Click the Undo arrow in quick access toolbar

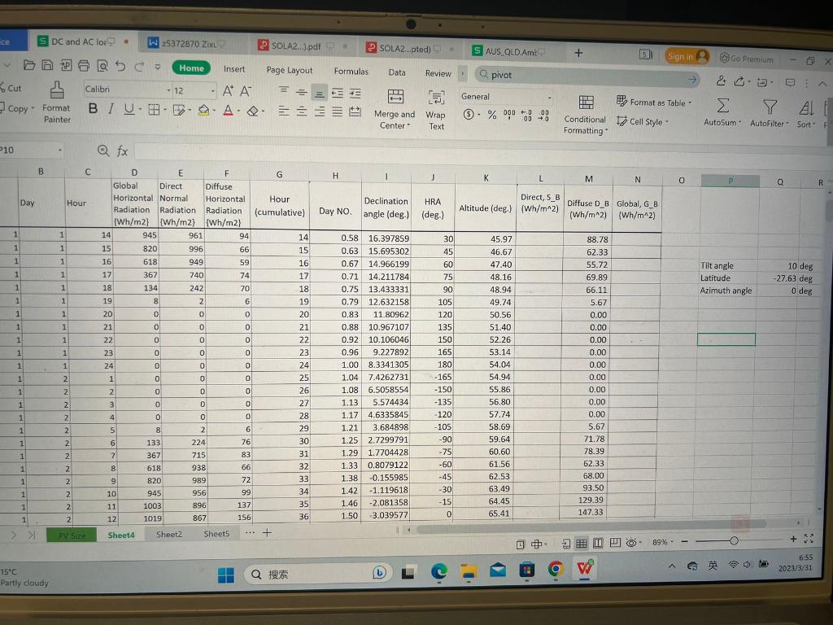(120, 66)
